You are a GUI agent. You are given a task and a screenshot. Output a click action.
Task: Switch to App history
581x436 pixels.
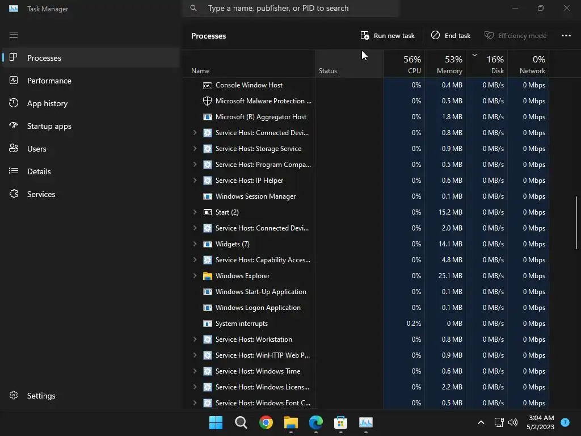(x=91, y=103)
